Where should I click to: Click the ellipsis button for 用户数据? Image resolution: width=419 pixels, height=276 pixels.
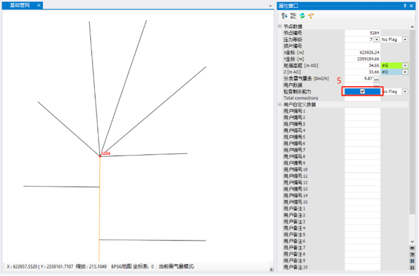[376, 85]
